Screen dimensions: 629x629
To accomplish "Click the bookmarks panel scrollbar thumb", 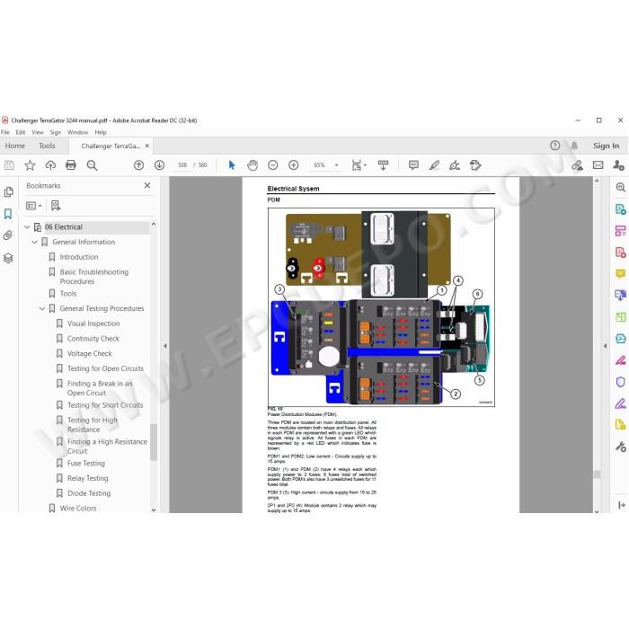I will click(154, 442).
